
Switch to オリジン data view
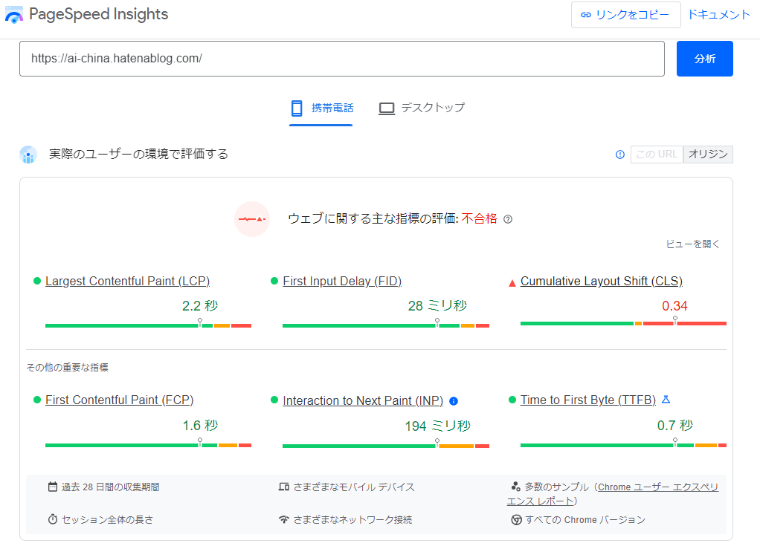708,155
